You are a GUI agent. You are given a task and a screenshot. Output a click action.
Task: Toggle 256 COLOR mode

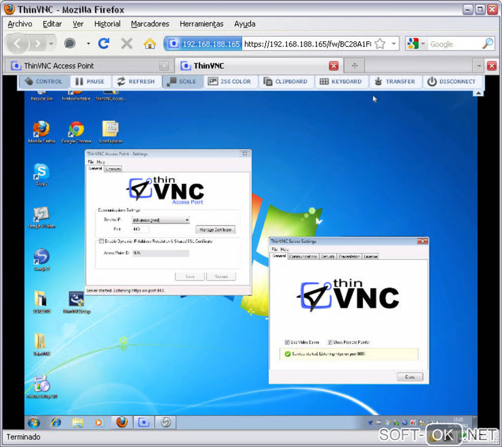pos(229,82)
